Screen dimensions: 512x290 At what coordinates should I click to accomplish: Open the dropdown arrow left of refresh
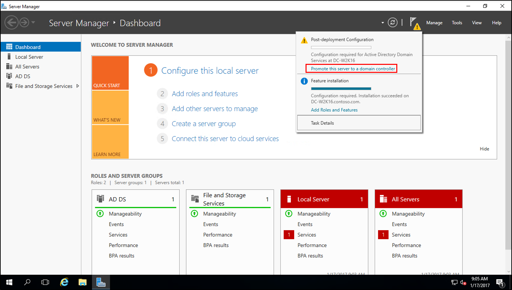pyautogui.click(x=382, y=23)
